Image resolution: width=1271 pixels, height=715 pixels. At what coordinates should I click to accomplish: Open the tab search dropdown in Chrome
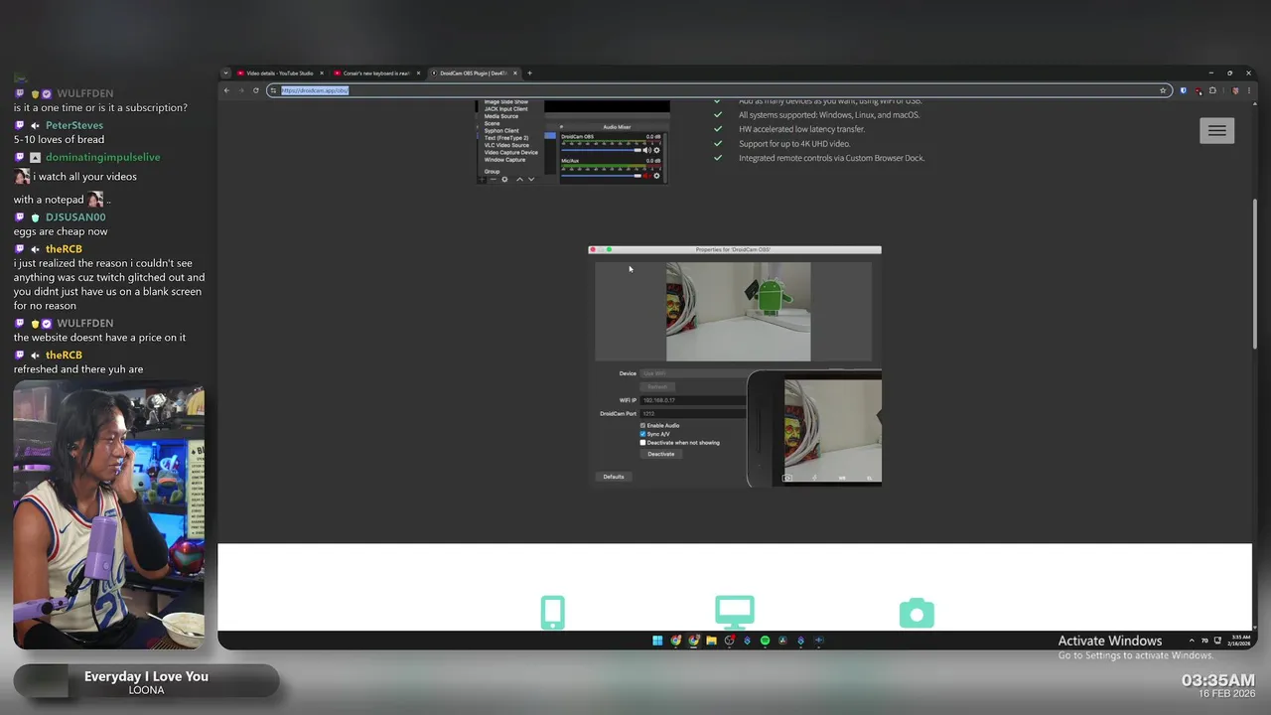click(x=226, y=73)
